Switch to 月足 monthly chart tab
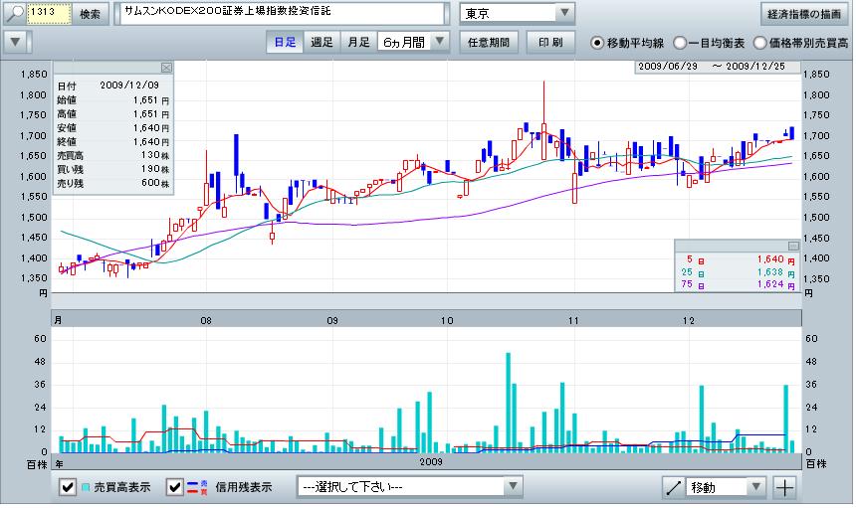Image resolution: width=856 pixels, height=508 pixels. (358, 43)
